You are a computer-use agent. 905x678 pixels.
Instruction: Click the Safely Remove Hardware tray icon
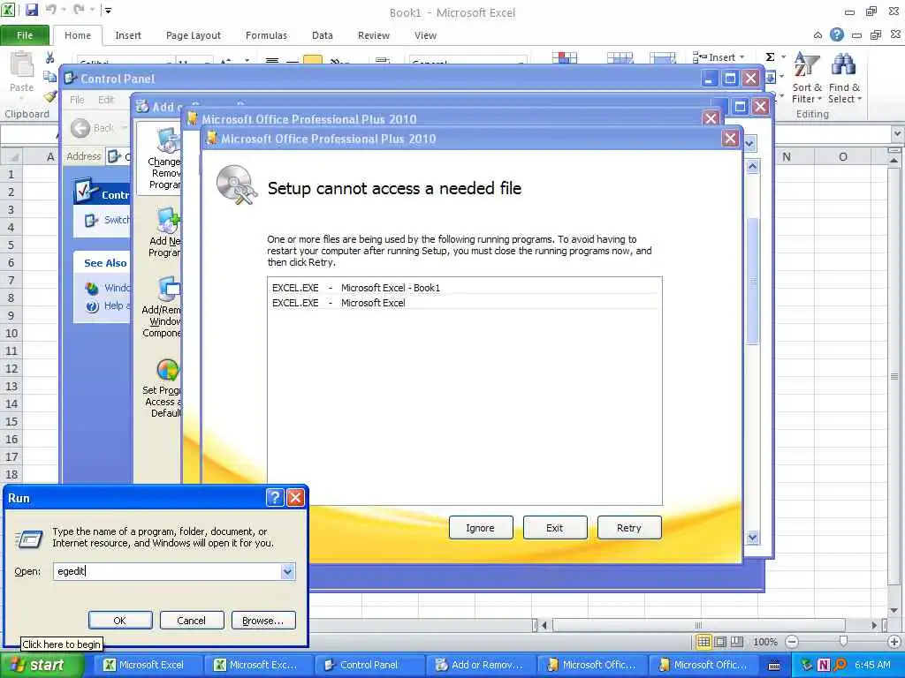click(x=806, y=665)
